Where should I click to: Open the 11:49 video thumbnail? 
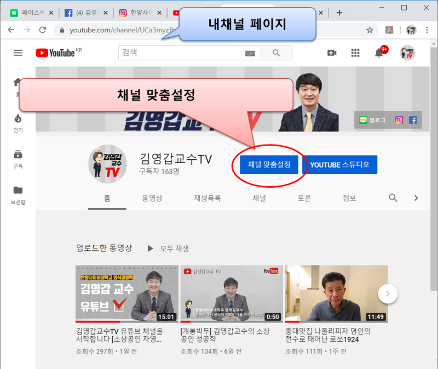[x=336, y=293]
